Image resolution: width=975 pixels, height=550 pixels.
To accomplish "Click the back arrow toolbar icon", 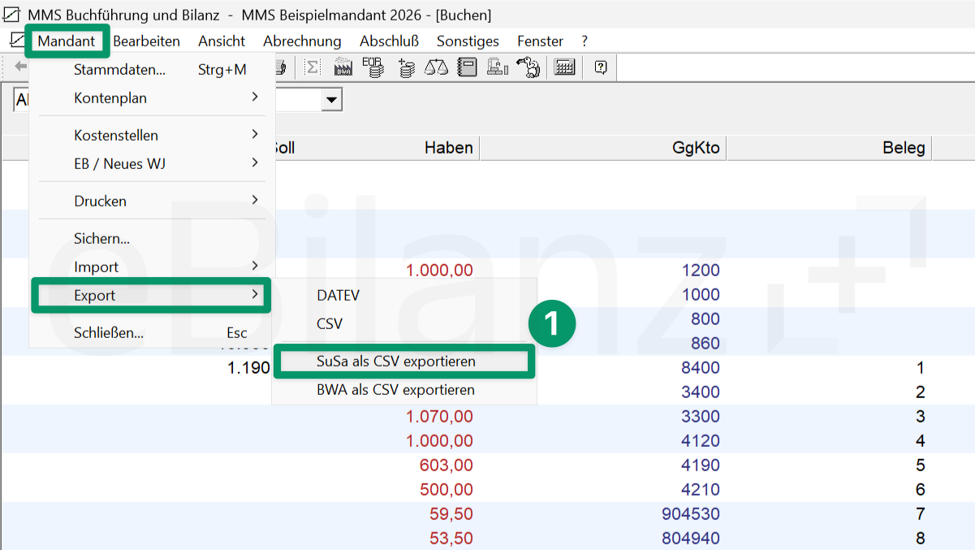I will (x=20, y=67).
